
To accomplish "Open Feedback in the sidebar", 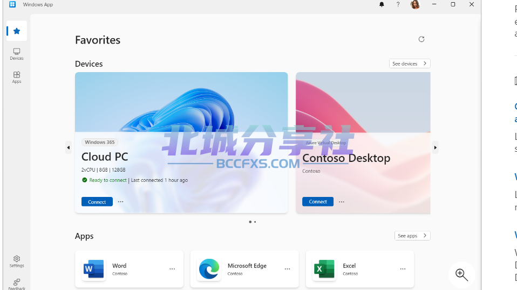I will (17, 284).
